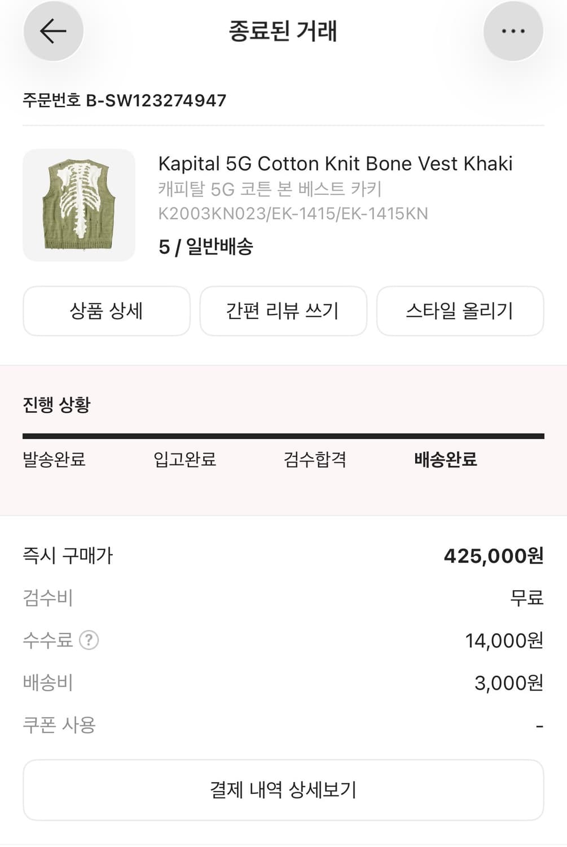
Task: Click the product thumbnail image of the vest
Action: [x=79, y=205]
